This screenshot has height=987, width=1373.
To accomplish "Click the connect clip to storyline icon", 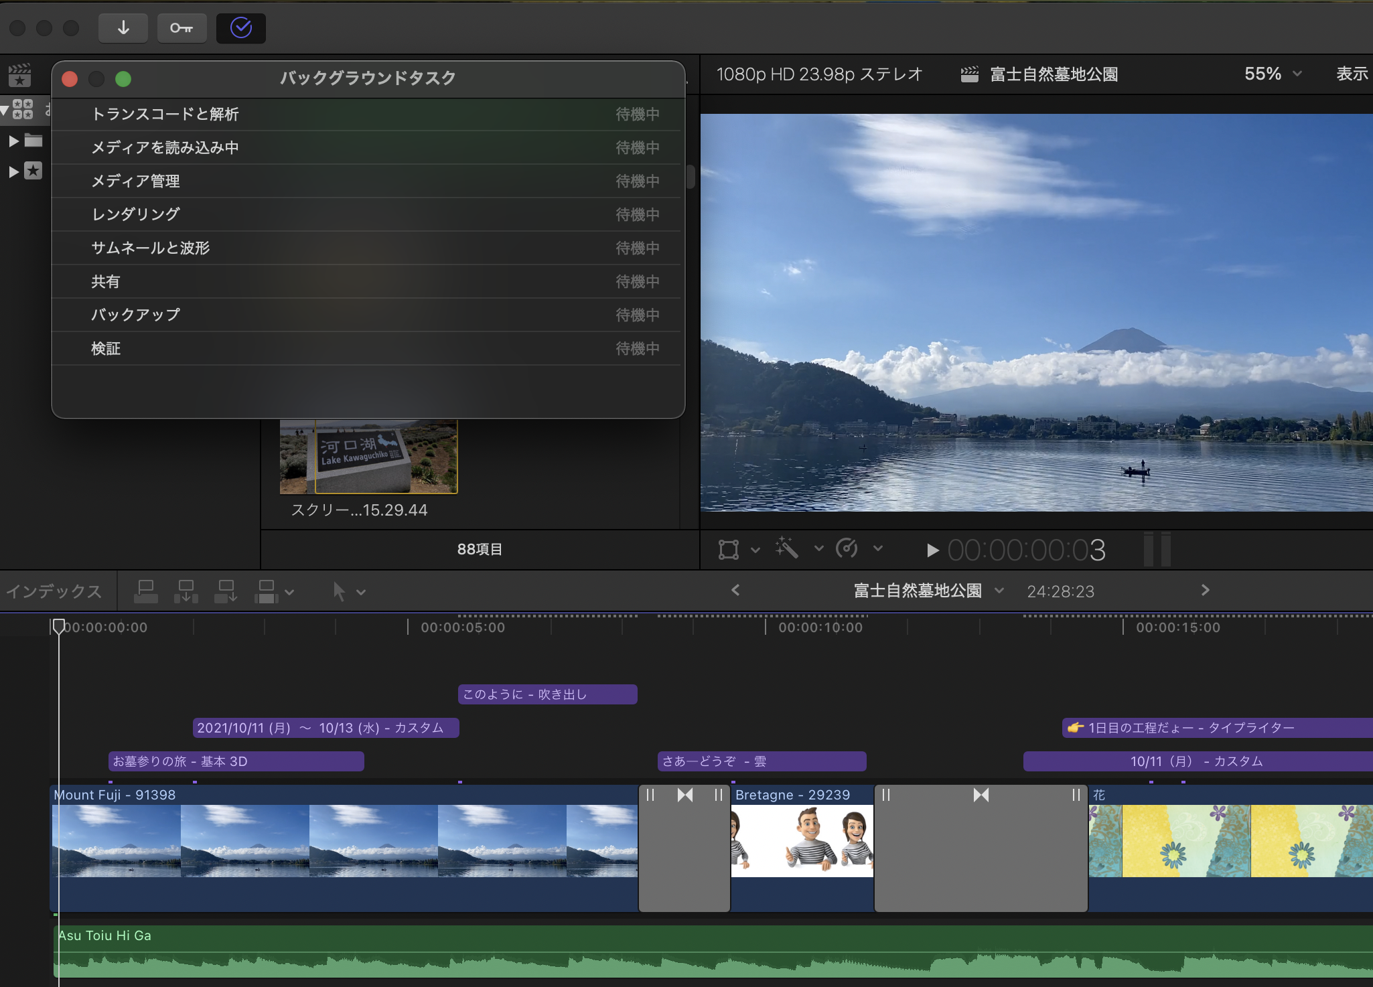I will coord(145,591).
